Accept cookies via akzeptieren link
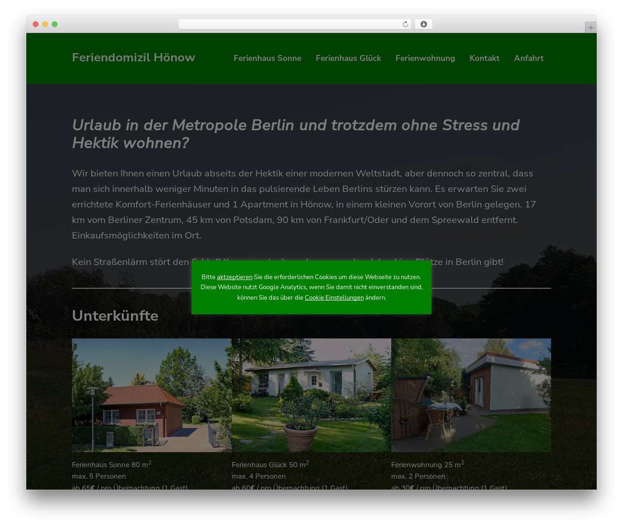Viewport: 623px width, 527px height. pos(235,277)
